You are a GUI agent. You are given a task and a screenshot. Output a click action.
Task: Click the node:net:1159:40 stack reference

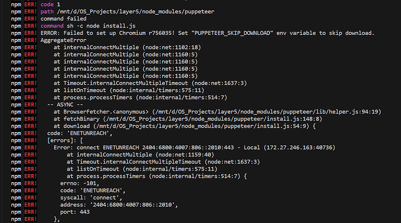click(x=184, y=155)
